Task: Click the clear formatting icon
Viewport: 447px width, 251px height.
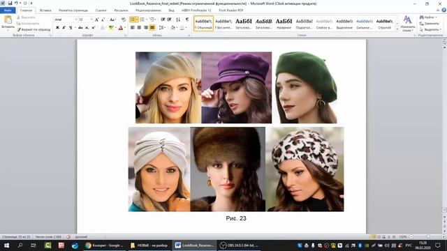Action: tap(123, 20)
